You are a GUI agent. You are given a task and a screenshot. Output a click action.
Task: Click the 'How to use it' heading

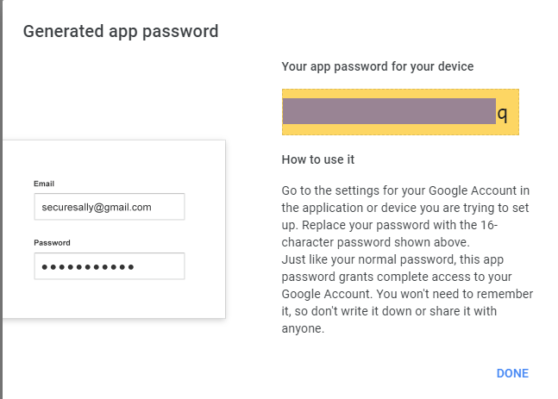[x=318, y=159]
